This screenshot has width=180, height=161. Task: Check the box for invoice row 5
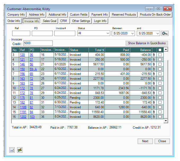pyautogui.click(x=160, y=64)
